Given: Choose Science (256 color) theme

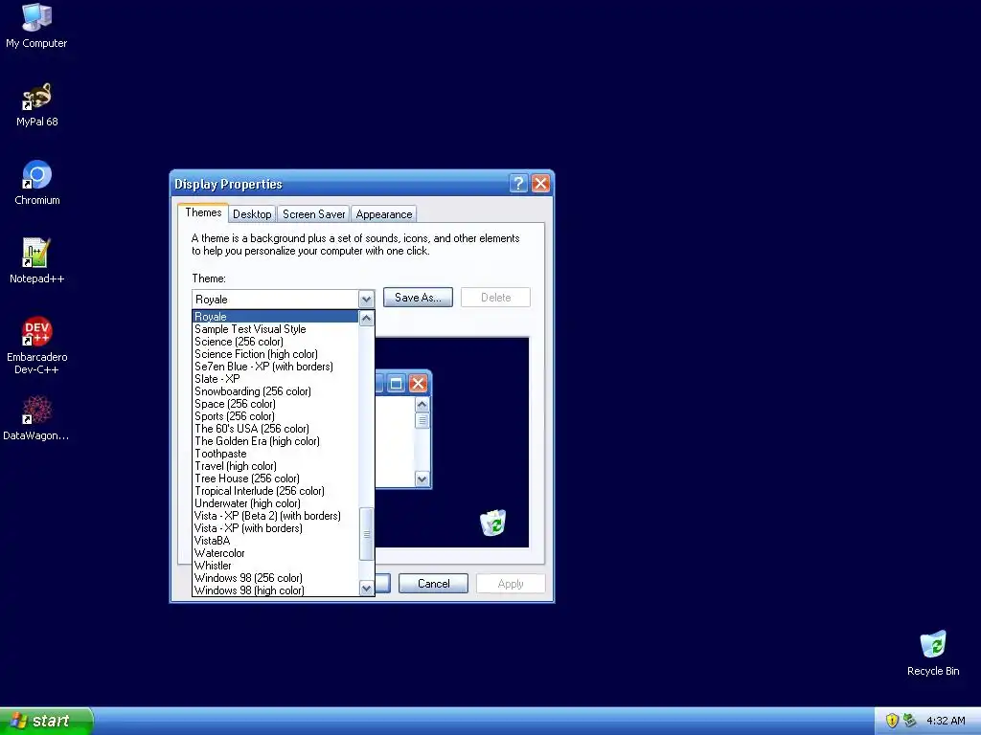Looking at the screenshot, I should [x=275, y=342].
